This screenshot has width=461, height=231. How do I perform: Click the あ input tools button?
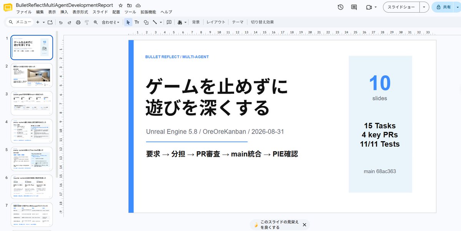(180, 22)
